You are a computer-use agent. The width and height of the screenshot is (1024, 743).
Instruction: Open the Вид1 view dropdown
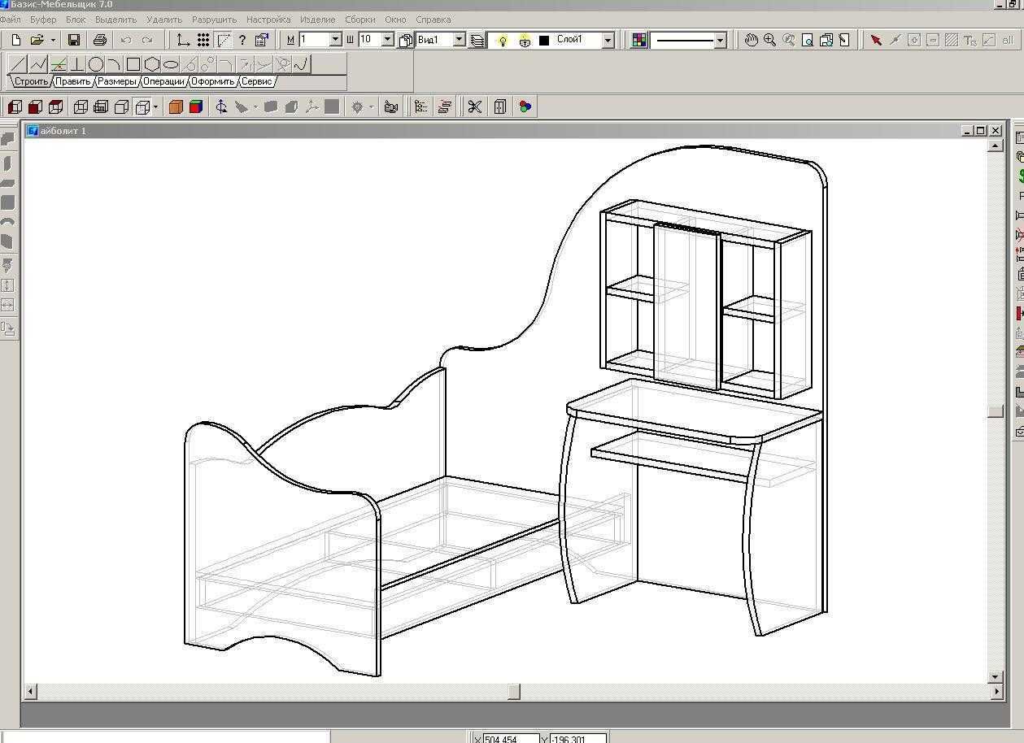[460, 39]
